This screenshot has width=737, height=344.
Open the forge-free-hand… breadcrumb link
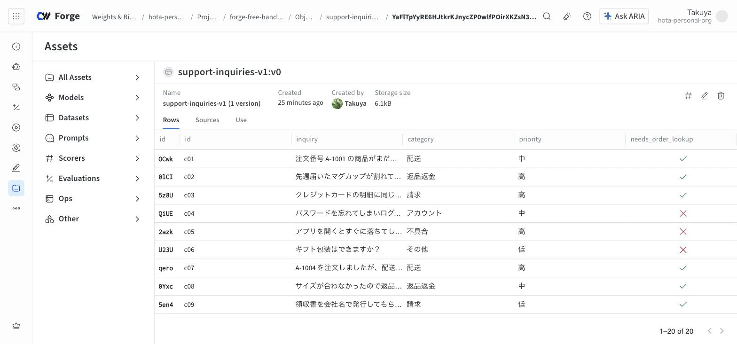click(257, 17)
